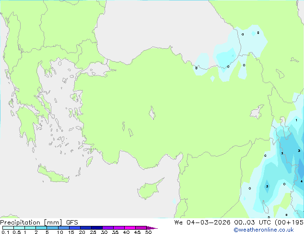Select the 25–30 mm navy legend swatch
This screenshot has width=304, height=234.
coord(97,228)
